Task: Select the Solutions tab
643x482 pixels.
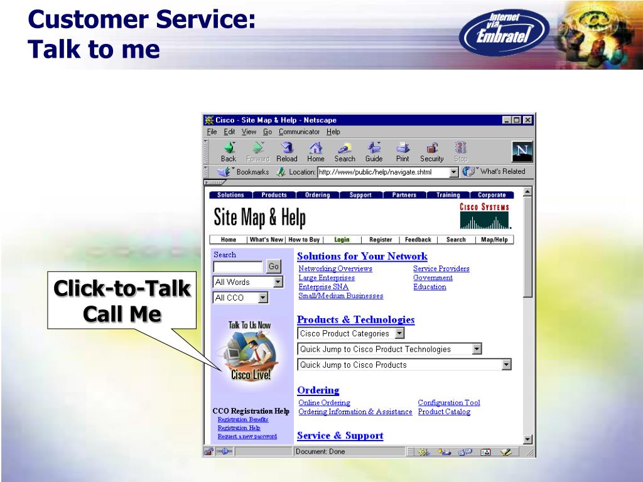Action: coord(230,195)
